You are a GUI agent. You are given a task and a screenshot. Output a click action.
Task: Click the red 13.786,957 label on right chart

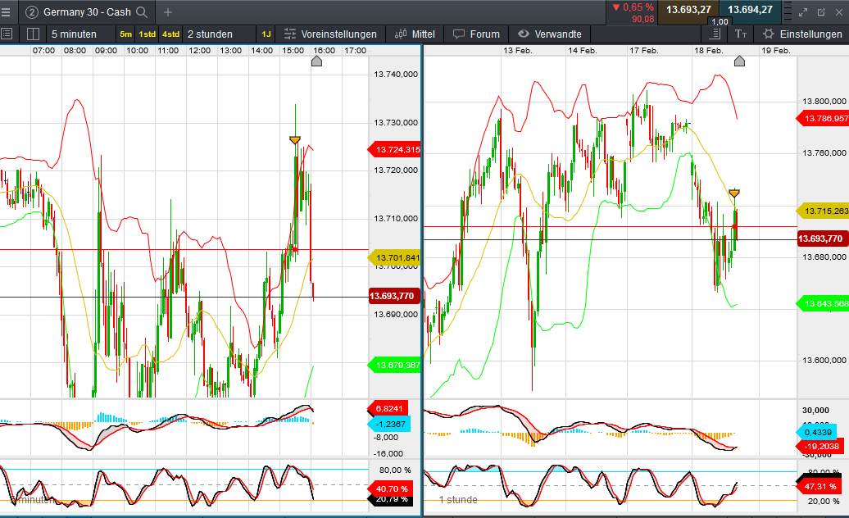(823, 119)
